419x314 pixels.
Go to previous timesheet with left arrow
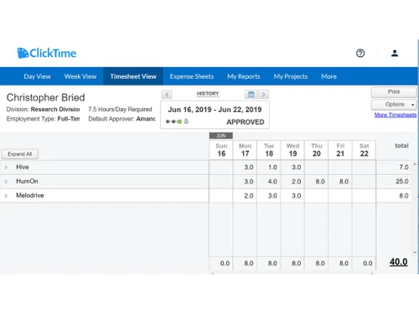pos(167,95)
